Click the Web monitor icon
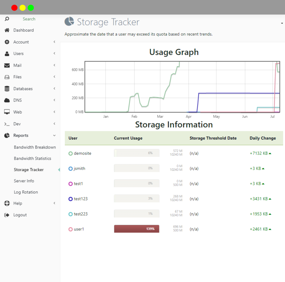The width and height of the screenshot is (285, 282). 7,112
